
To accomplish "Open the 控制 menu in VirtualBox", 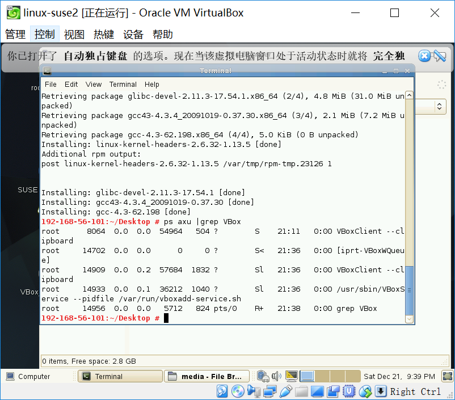I will (x=45, y=34).
